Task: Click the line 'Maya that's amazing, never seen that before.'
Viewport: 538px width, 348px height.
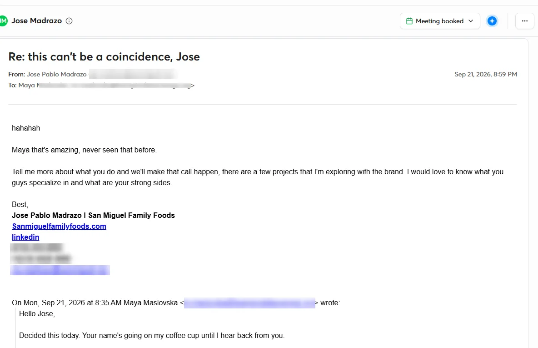Action: coord(85,150)
